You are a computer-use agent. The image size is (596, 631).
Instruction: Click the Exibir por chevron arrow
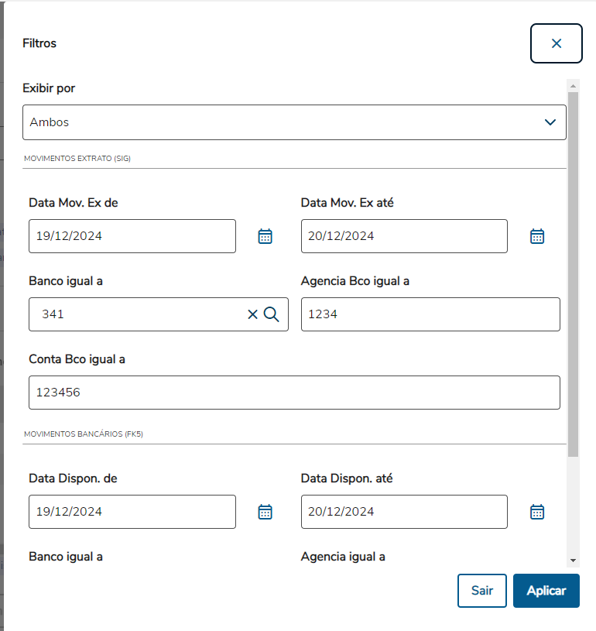[x=550, y=122]
